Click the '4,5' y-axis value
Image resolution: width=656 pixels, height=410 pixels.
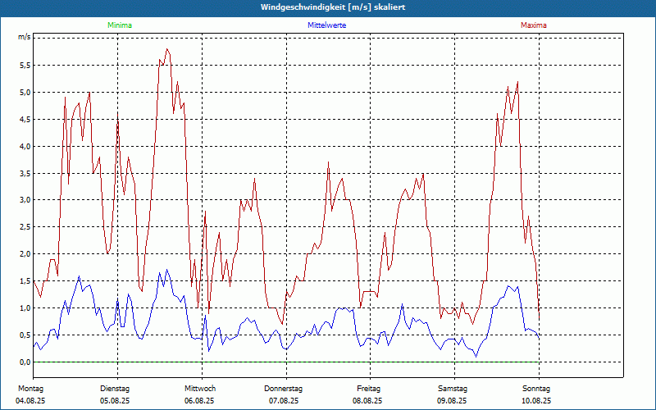tap(25, 119)
